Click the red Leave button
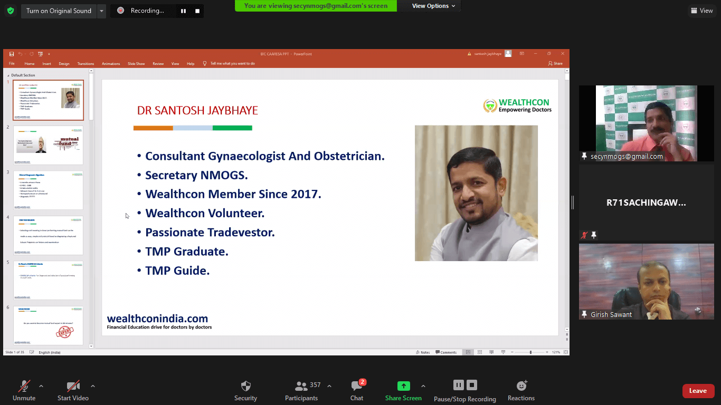 [x=698, y=391]
